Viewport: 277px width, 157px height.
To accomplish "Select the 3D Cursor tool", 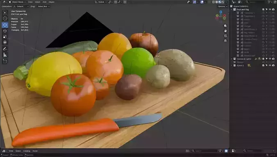I will (x=5, y=18).
